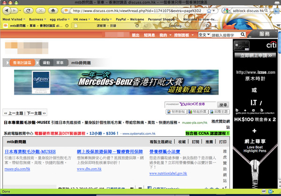Image resolution: width=281 pixels, height=196 pixels.
Task: Click the 收藏 favorite link
Action: point(182,142)
